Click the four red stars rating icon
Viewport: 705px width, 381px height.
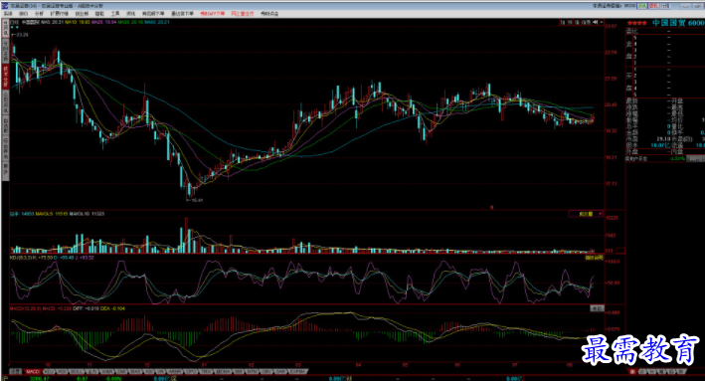pos(637,23)
